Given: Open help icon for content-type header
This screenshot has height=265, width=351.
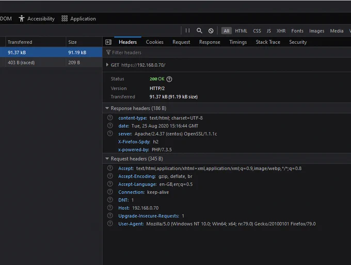Looking at the screenshot, I should click(110, 118).
